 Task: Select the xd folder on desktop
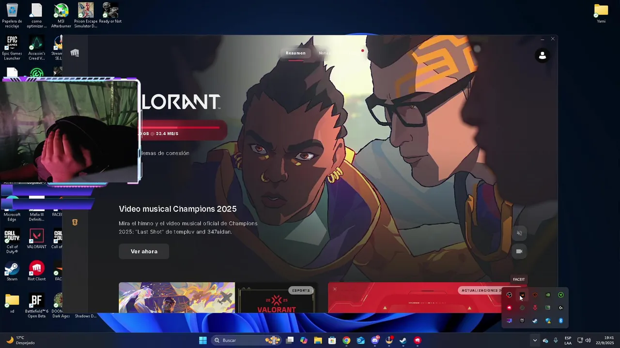(12, 304)
